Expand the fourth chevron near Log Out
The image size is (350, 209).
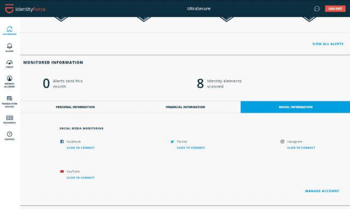(310, 19)
